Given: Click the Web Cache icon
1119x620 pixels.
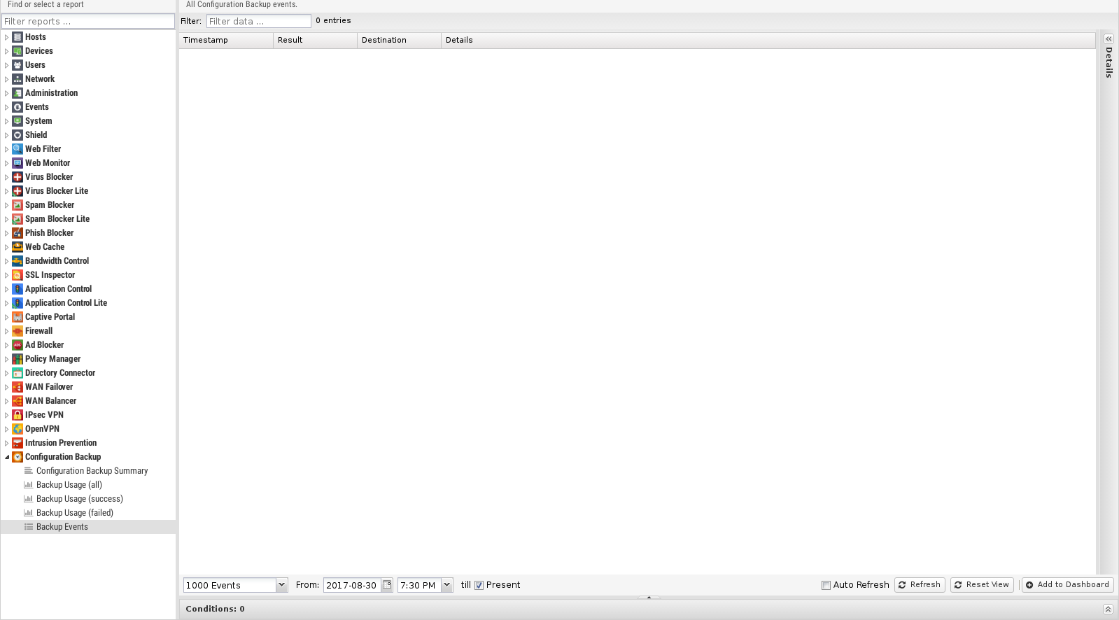Looking at the screenshot, I should point(17,247).
